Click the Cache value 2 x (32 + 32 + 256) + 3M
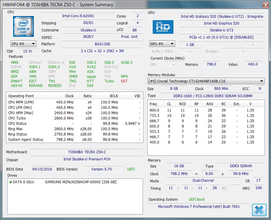The image size is (271, 220). pyautogui.click(x=102, y=51)
